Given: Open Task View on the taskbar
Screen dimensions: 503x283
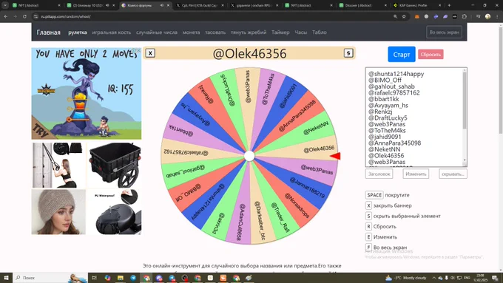Looking at the screenshot, I should coord(95,278).
